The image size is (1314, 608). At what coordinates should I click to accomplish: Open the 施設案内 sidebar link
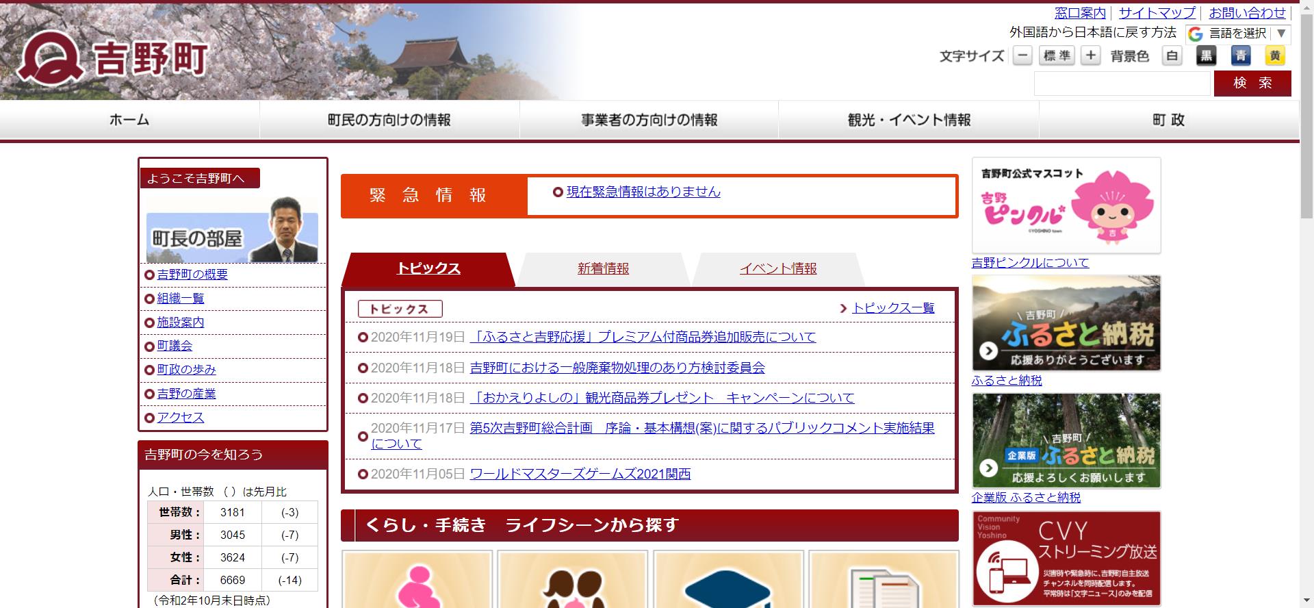coord(181,322)
